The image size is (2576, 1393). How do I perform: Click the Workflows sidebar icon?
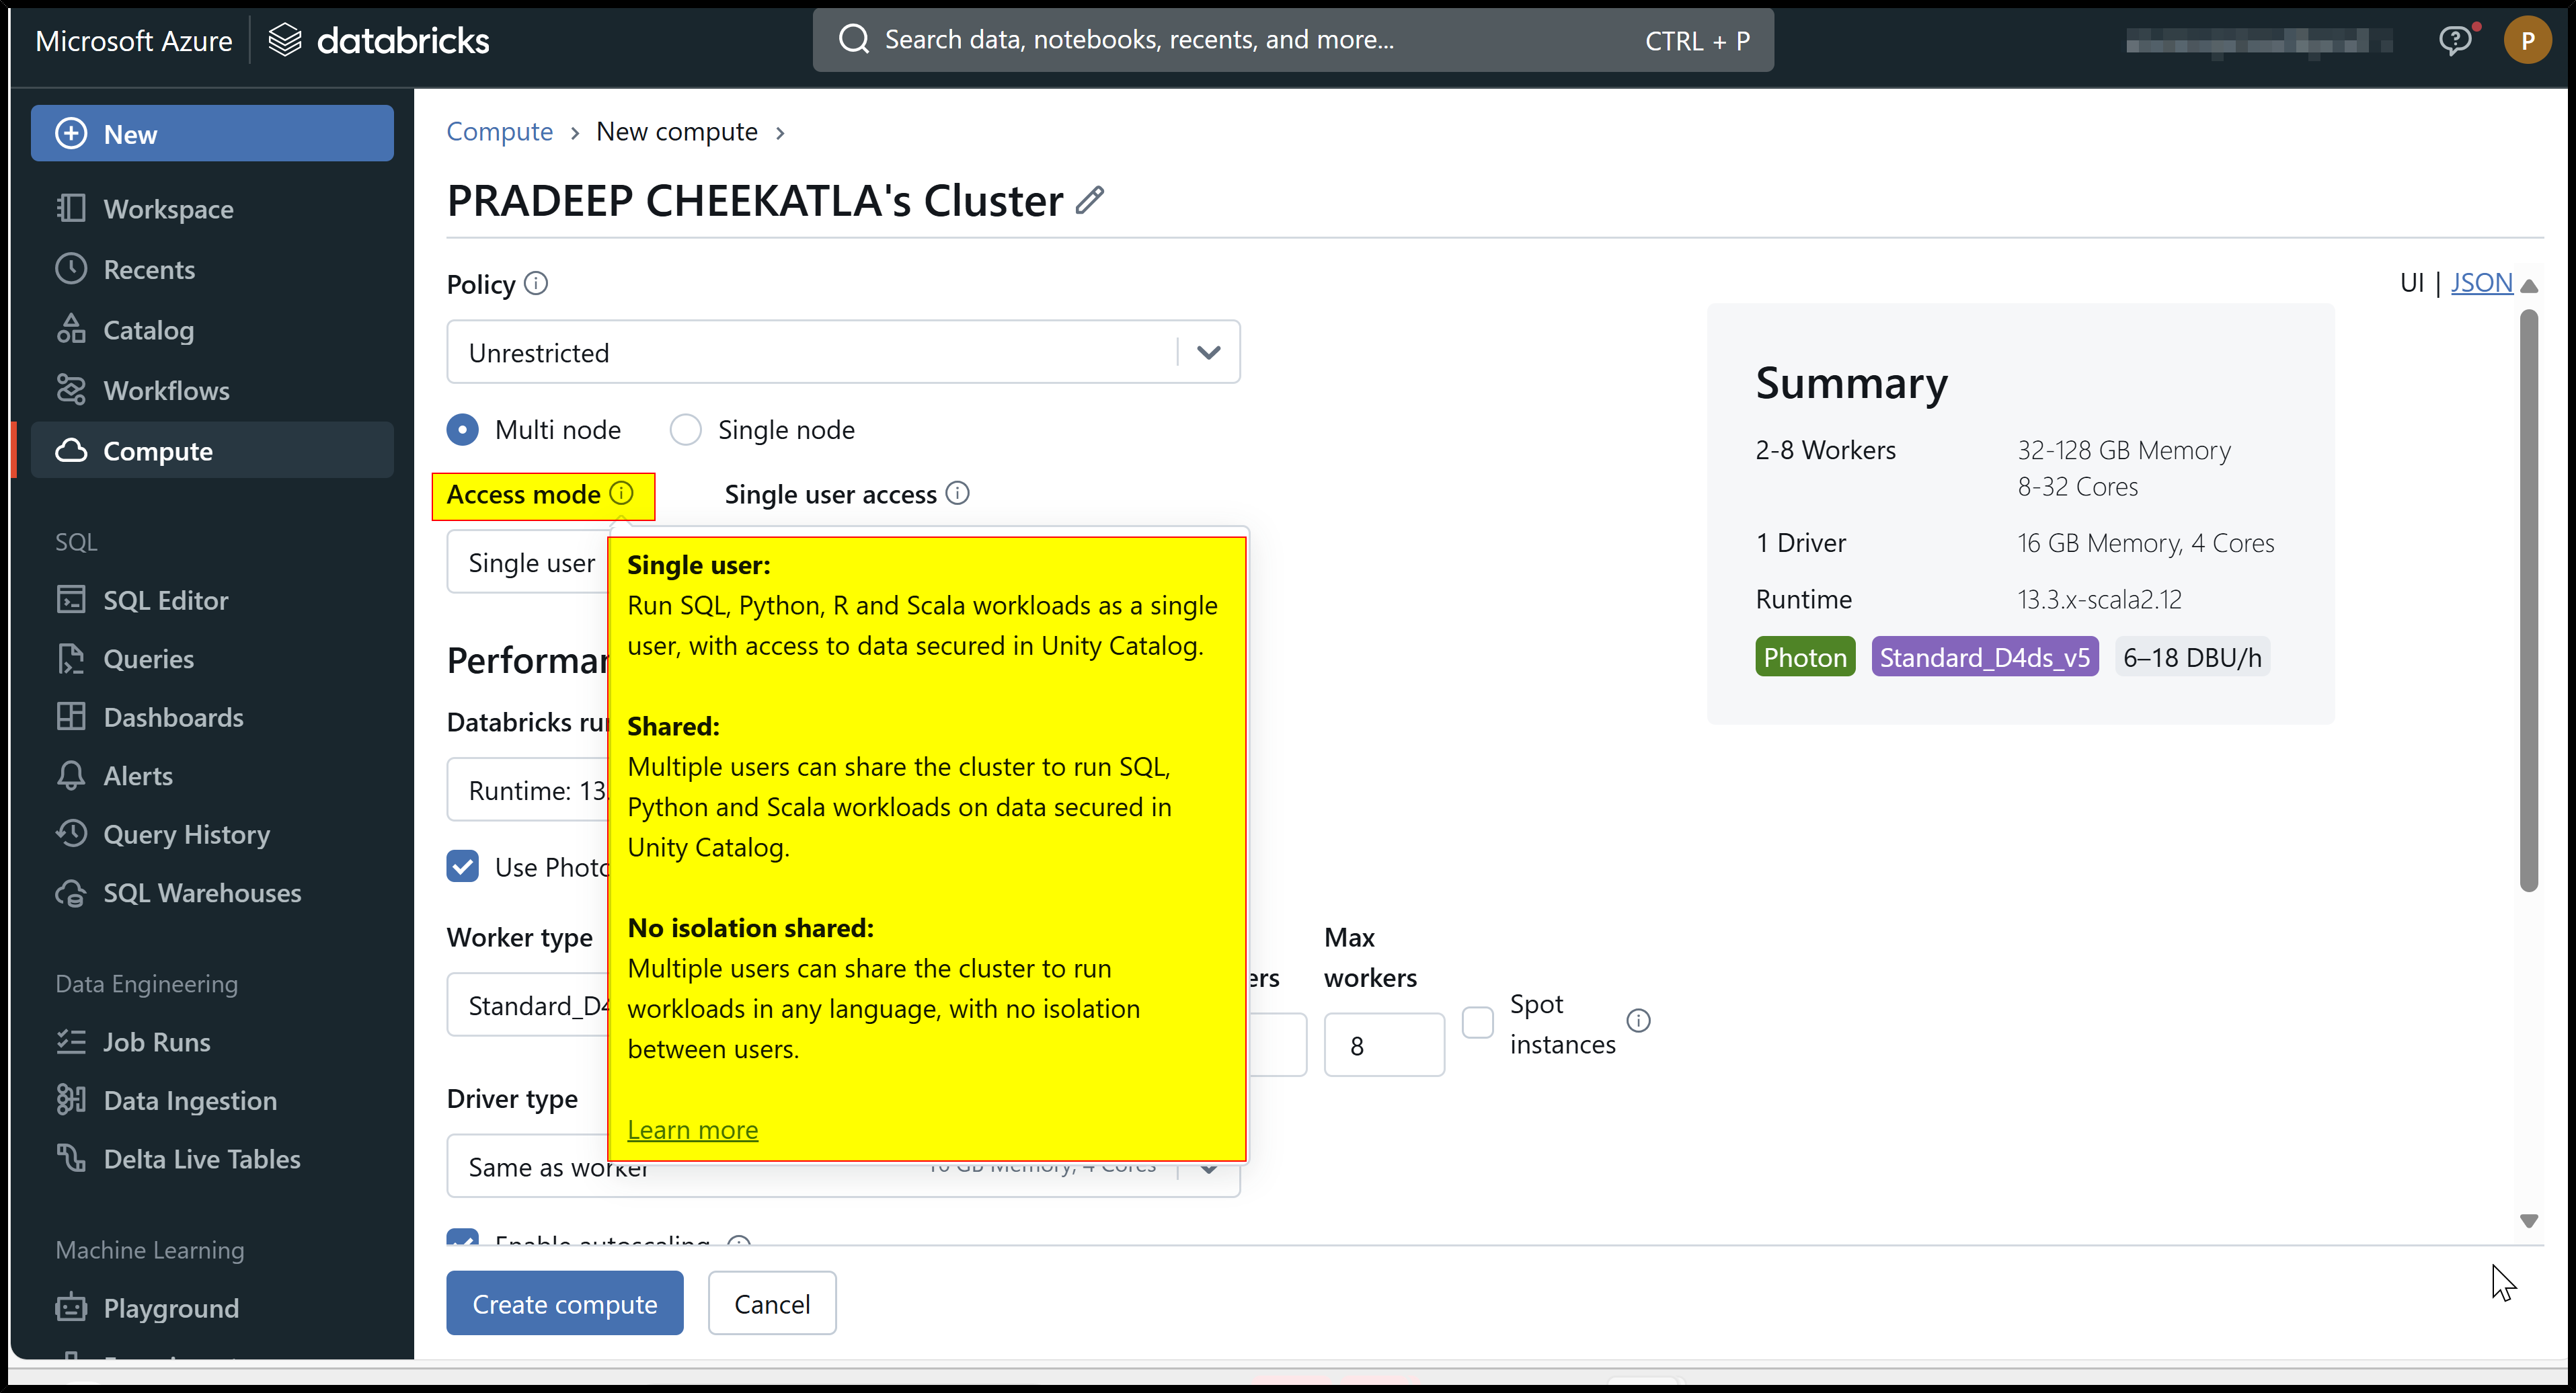click(x=71, y=390)
